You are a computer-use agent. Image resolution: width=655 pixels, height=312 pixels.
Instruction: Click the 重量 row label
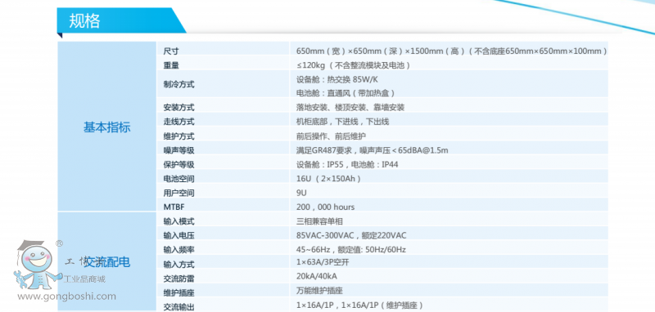[171, 65]
